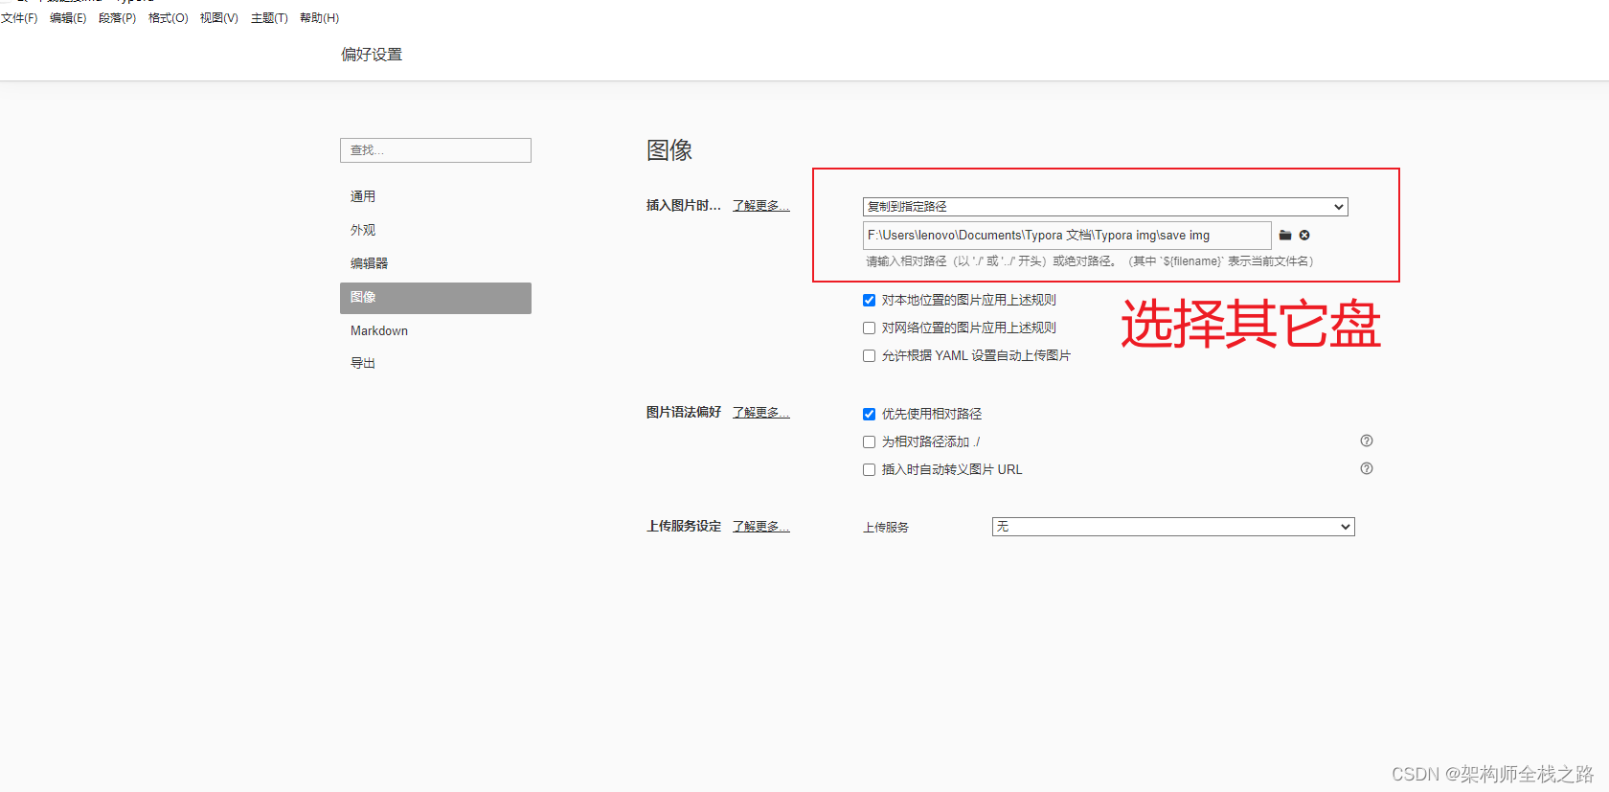Open the 主题(T) menu

(269, 18)
